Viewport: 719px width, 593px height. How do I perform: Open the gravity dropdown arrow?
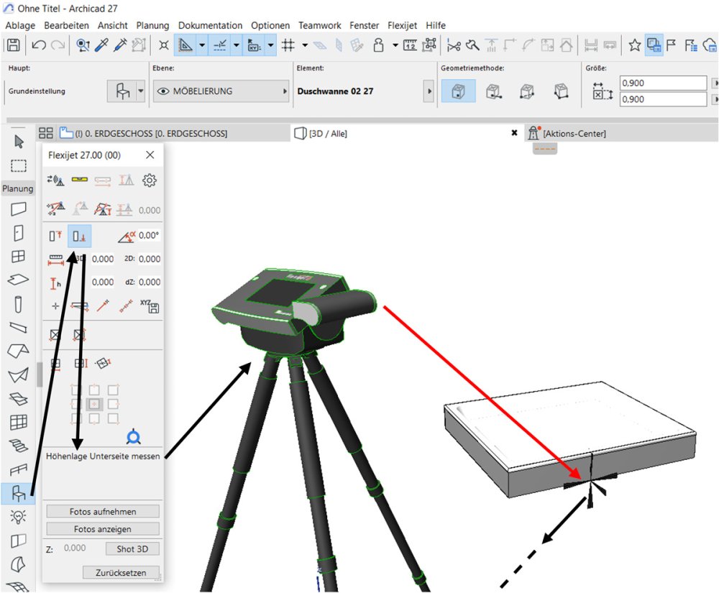[x=395, y=45]
